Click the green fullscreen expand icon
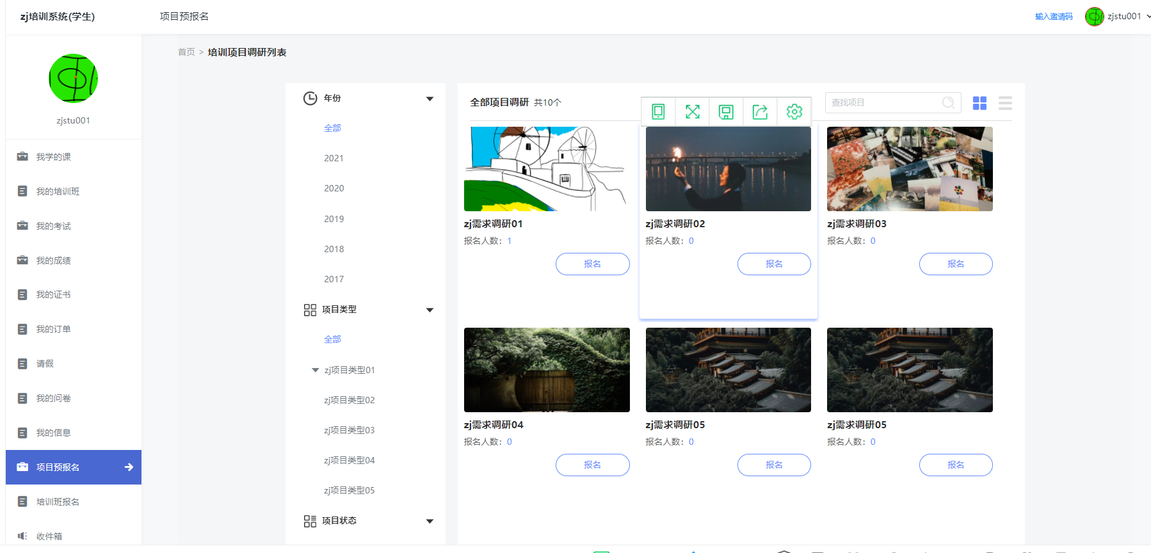 692,112
